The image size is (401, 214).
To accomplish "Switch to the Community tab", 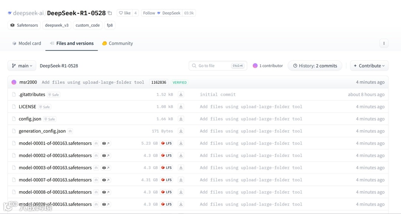I will pos(118,43).
